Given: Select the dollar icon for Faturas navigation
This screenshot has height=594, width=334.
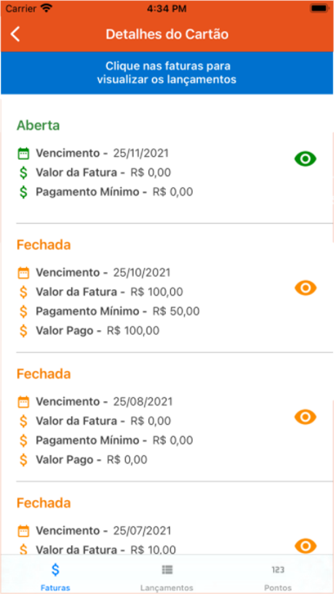Looking at the screenshot, I should pos(55,569).
